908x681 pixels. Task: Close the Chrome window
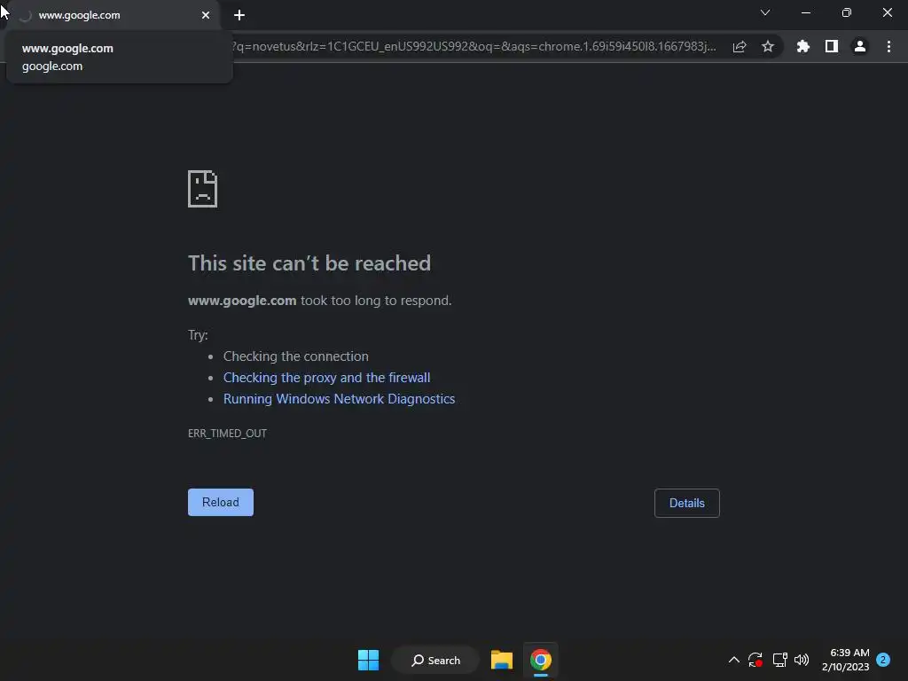click(x=887, y=12)
